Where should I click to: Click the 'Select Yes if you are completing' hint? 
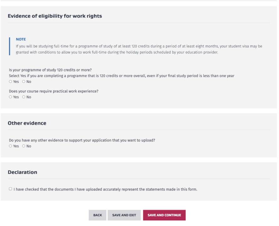(121, 76)
